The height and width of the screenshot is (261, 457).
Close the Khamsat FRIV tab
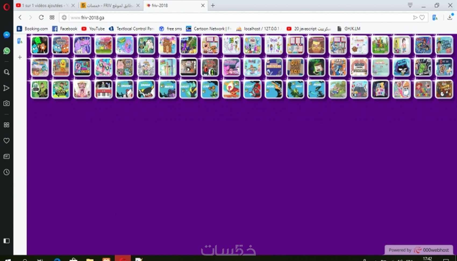(x=138, y=5)
